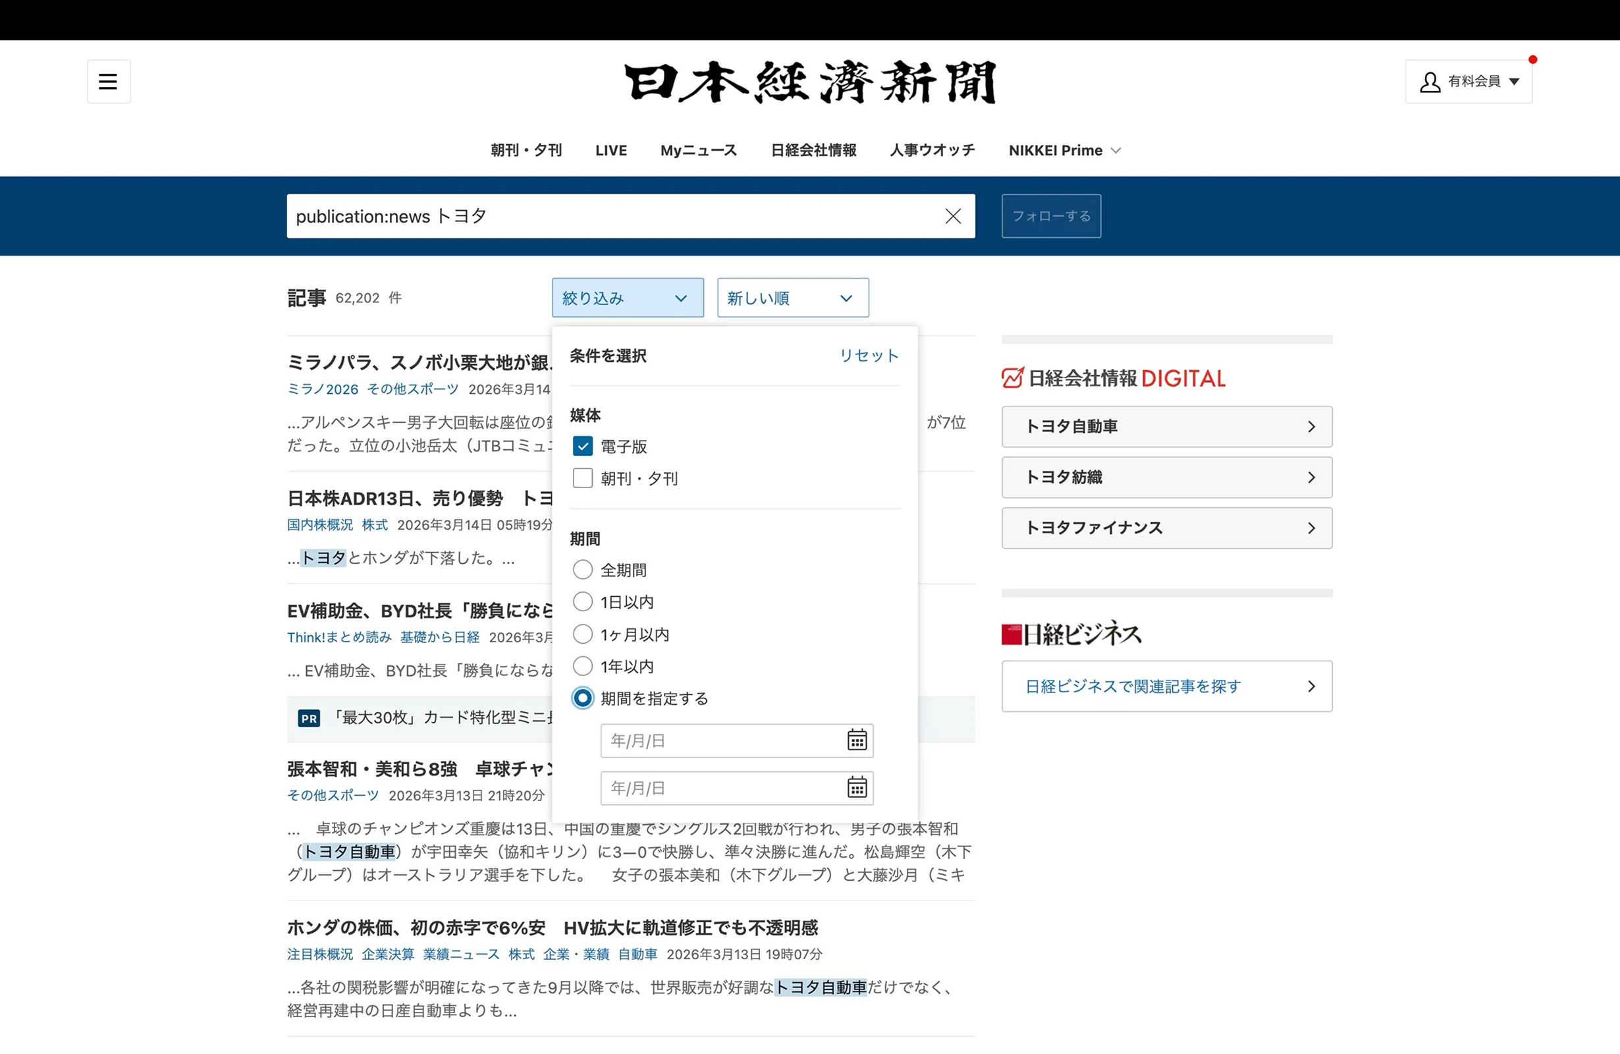
Task: Click the 日経会社情報 DIGITAL logo
Action: pyautogui.click(x=1114, y=379)
